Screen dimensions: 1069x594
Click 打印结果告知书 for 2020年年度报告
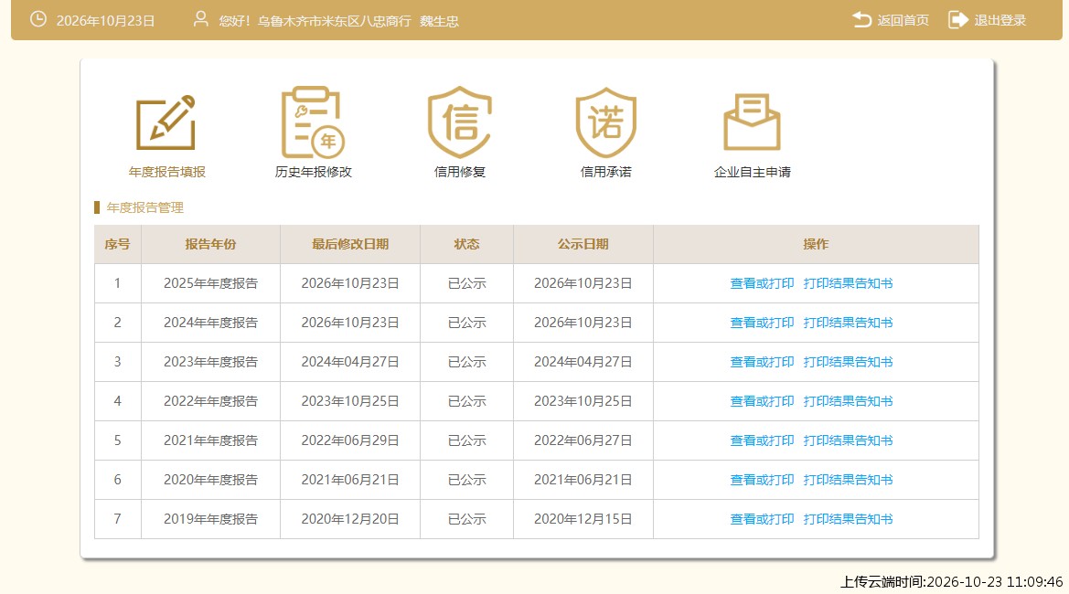point(848,481)
